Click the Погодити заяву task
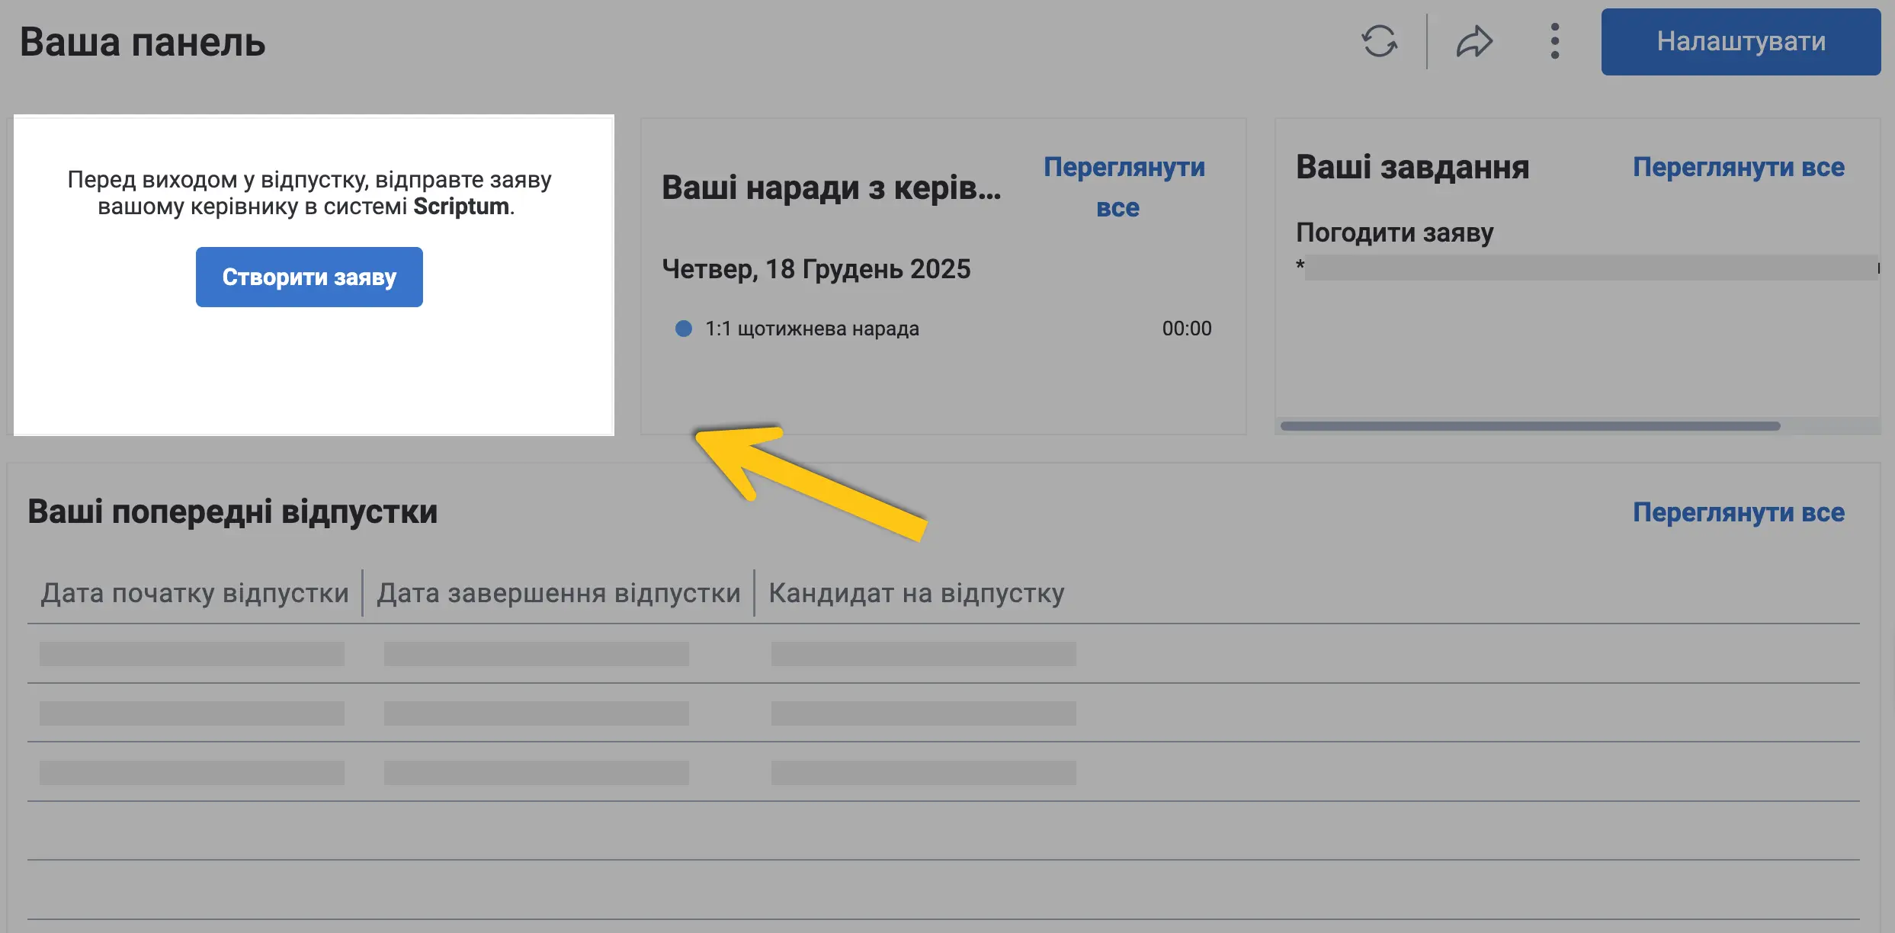 coord(1394,232)
